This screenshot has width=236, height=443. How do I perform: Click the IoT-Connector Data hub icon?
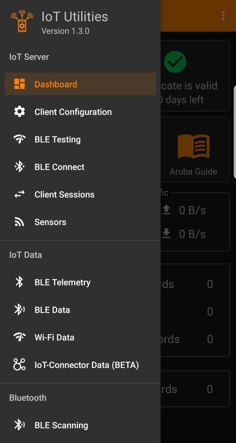pos(19,364)
